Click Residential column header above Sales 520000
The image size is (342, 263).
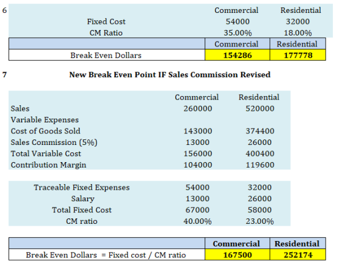coord(259,97)
